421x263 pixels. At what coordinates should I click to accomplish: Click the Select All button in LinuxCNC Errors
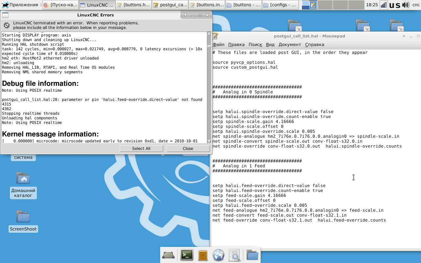point(141,149)
